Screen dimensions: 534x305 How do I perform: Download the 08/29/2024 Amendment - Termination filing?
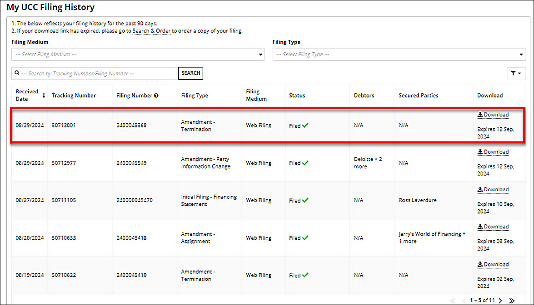click(493, 115)
